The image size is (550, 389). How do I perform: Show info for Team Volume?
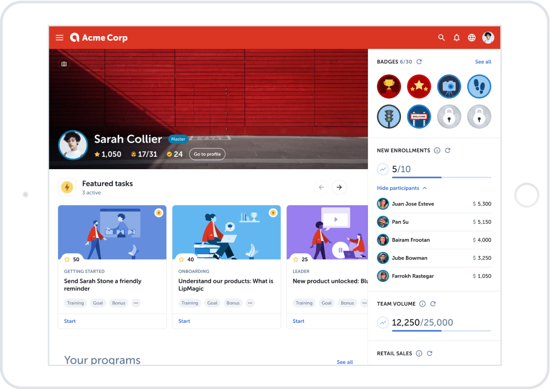422,304
